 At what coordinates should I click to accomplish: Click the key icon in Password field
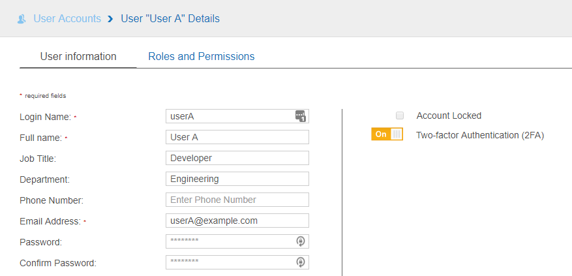[300, 241]
